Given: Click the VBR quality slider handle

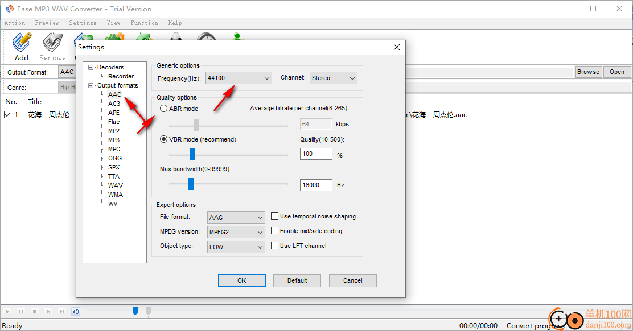Looking at the screenshot, I should [192, 154].
